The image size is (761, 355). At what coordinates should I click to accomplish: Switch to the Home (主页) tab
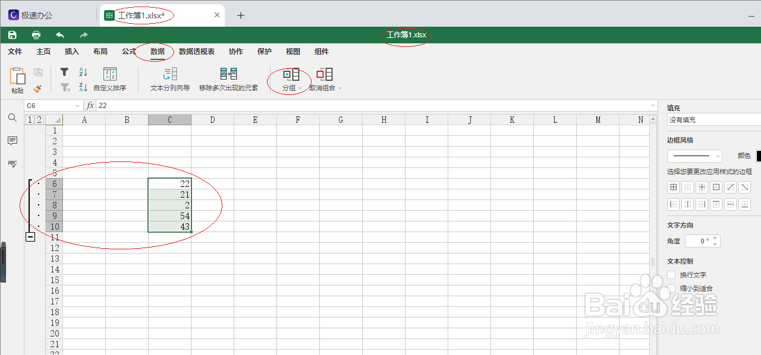click(43, 52)
